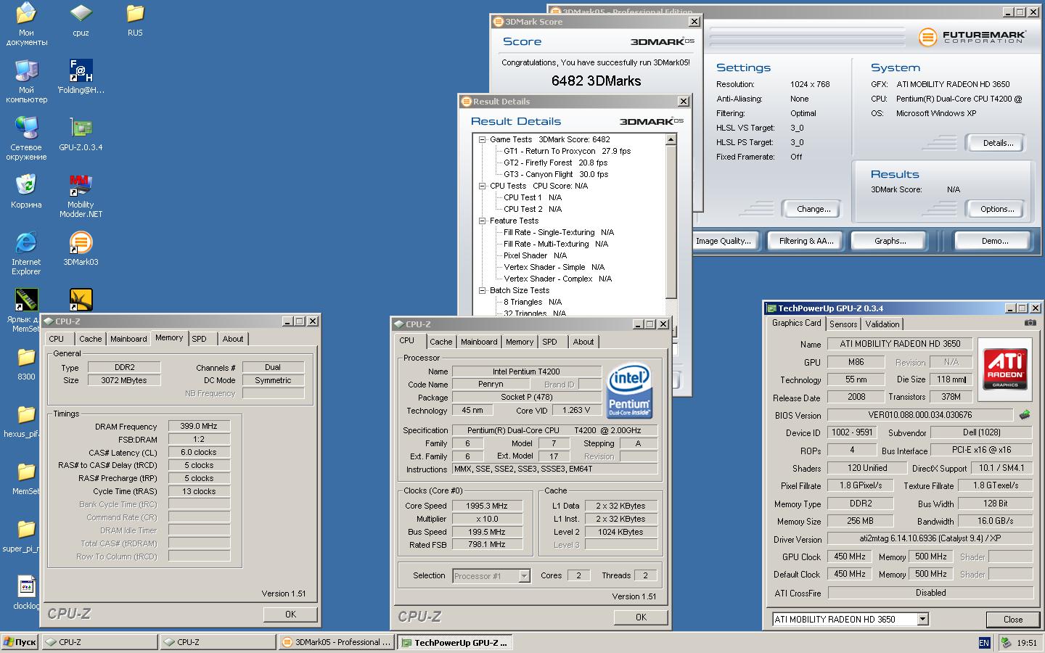The width and height of the screenshot is (1045, 653).
Task: Click the Change... settings button
Action: coord(814,209)
